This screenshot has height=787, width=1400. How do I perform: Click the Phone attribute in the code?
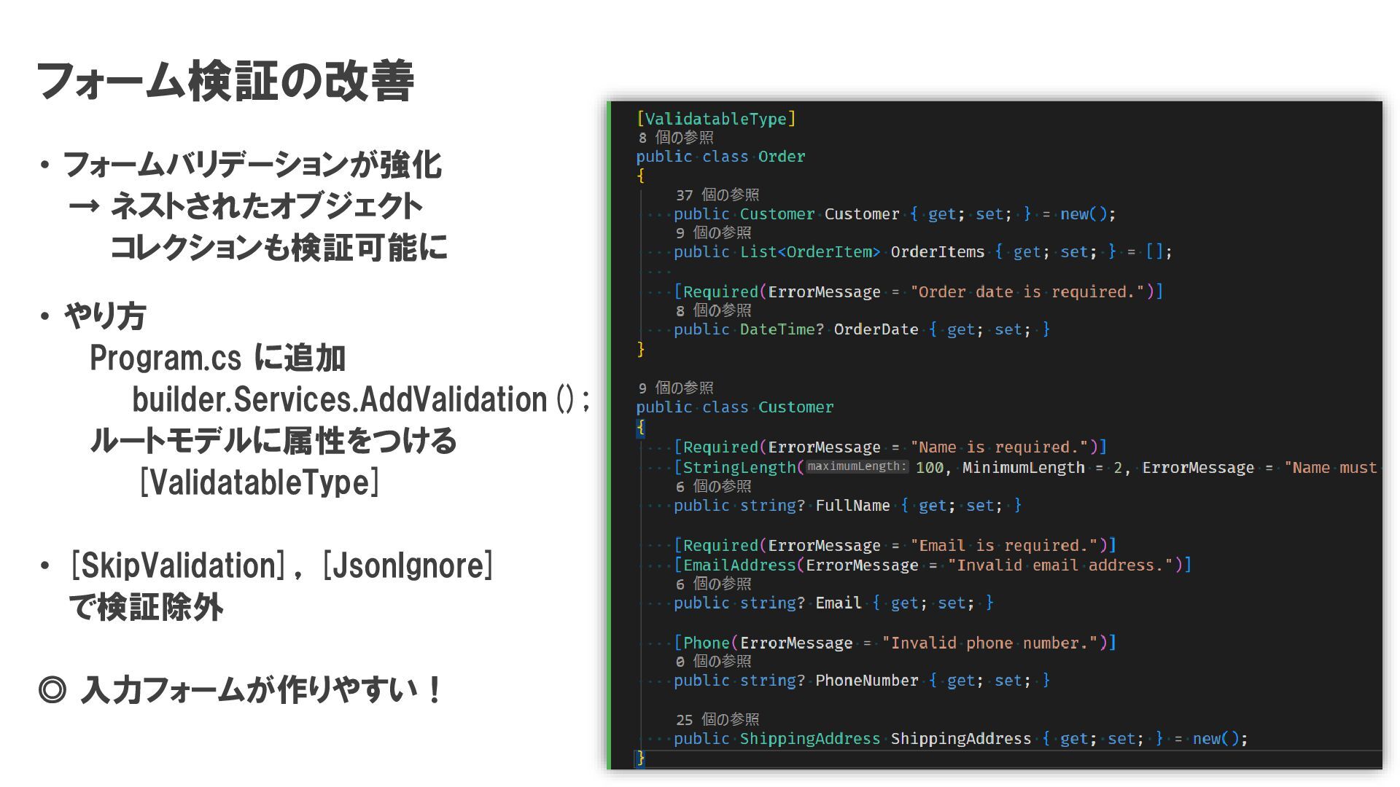point(706,643)
